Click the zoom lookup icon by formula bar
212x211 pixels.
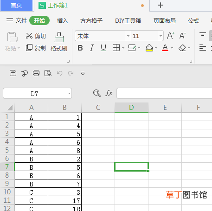click(x=97, y=93)
